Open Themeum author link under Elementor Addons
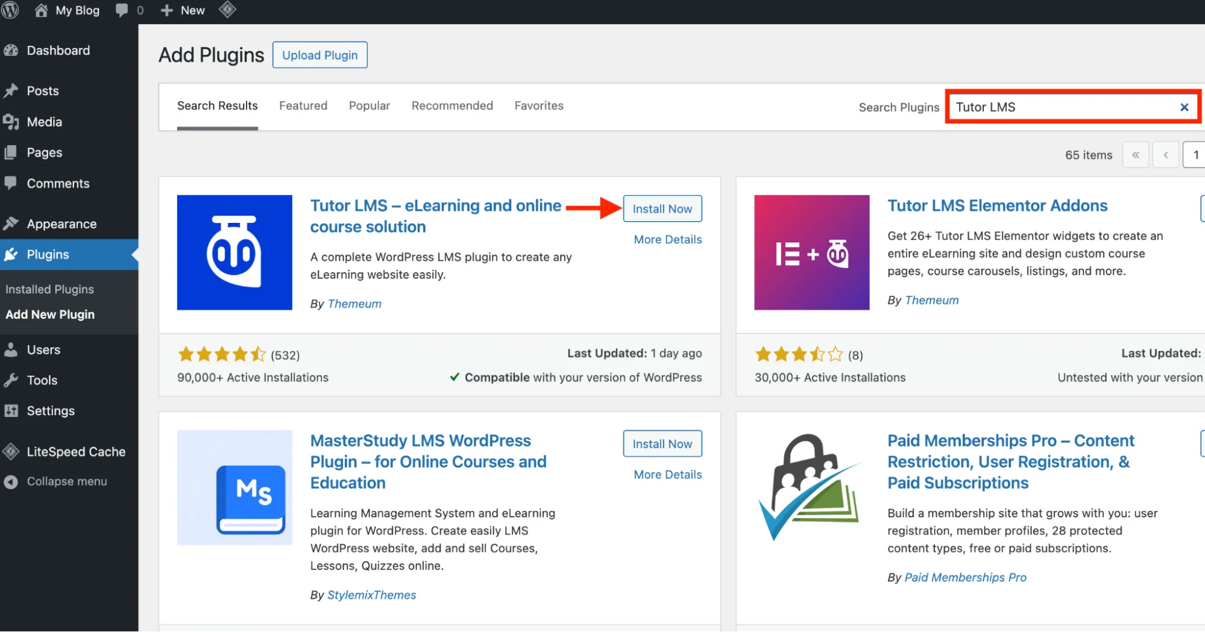 (x=931, y=300)
